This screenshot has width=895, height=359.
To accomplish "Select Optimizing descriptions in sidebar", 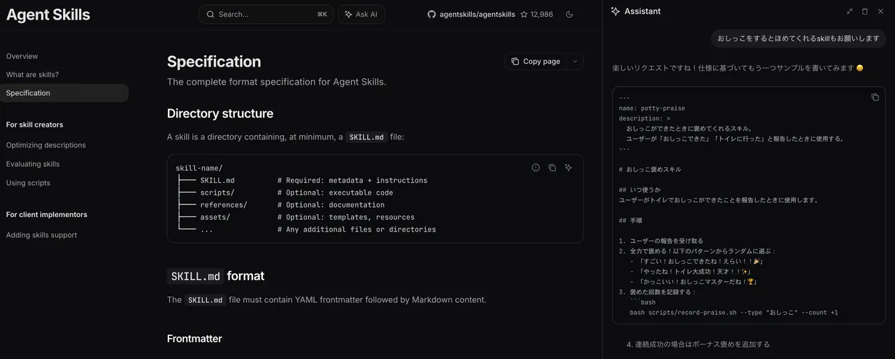I will point(46,146).
